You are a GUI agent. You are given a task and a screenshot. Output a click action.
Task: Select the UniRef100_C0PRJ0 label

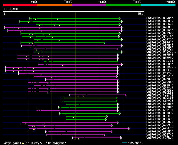160,138
